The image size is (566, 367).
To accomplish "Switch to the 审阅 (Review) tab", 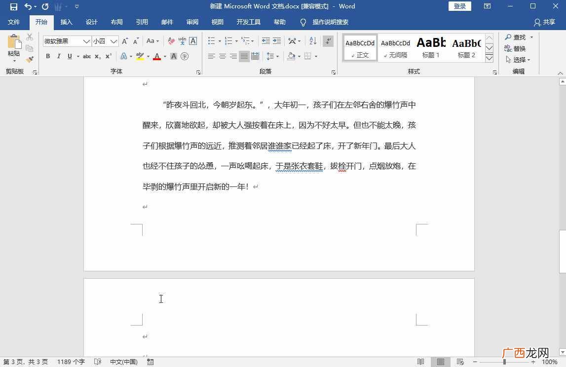I will (192, 22).
